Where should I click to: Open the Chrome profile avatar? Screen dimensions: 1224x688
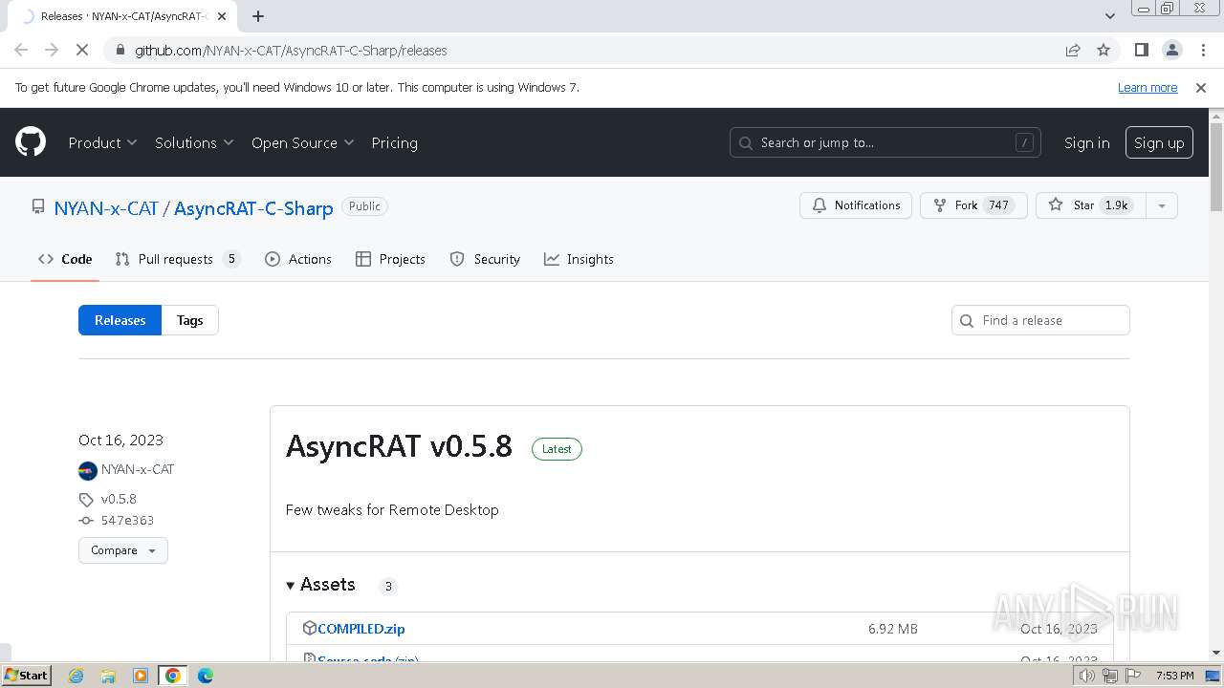tap(1171, 50)
